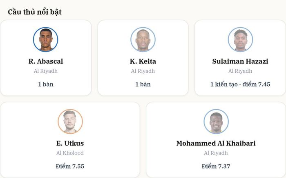Click the "Cầu thủ nổi bật" heading
This screenshot has height=178, width=286.
[35, 12]
